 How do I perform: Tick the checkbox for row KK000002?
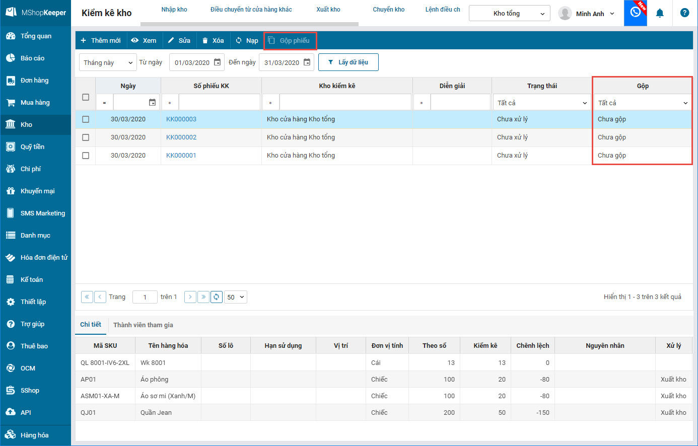pyautogui.click(x=86, y=137)
